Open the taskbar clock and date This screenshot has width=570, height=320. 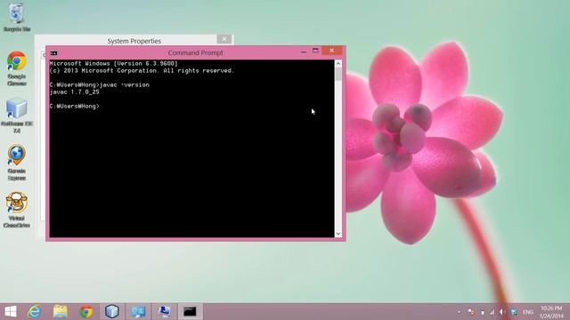[551, 312]
